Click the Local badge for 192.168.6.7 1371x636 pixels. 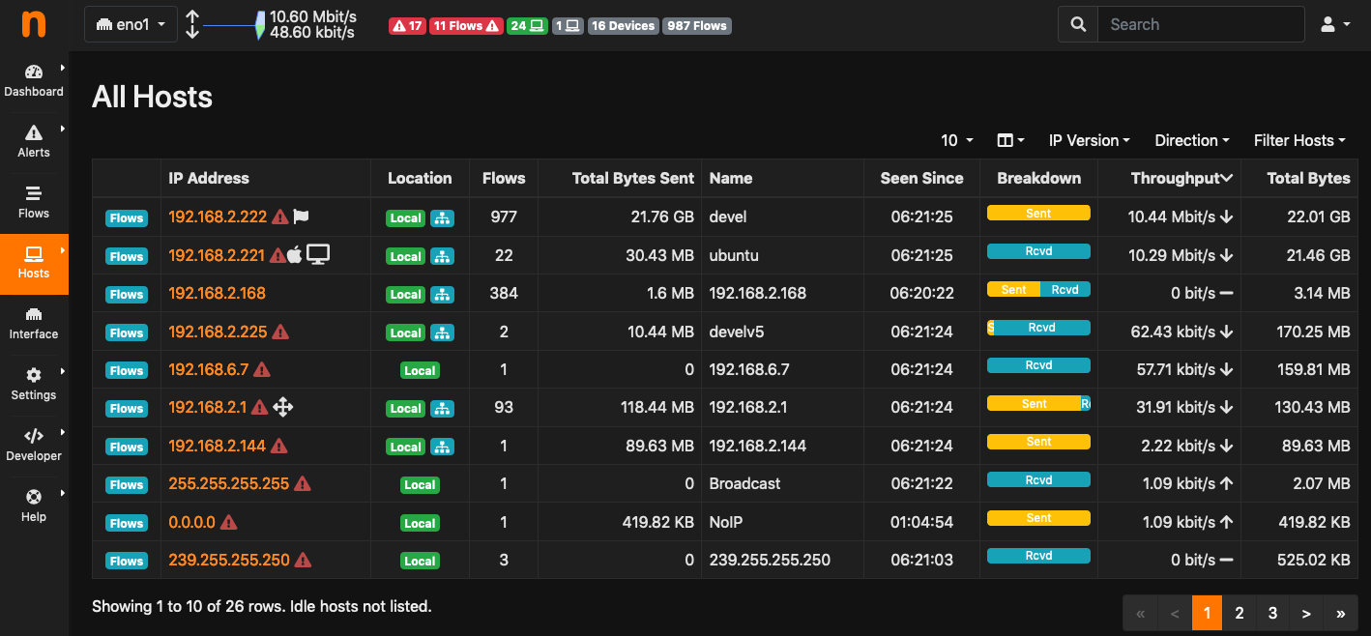(x=420, y=370)
